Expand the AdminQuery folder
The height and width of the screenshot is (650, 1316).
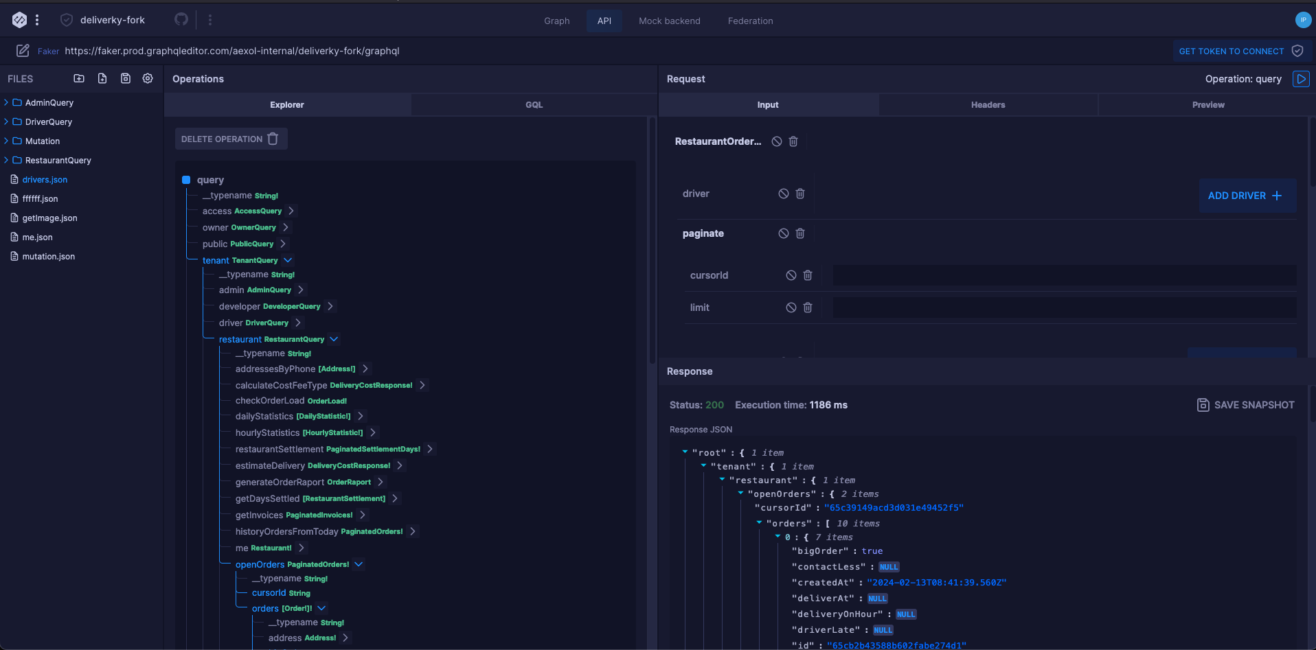(6, 102)
